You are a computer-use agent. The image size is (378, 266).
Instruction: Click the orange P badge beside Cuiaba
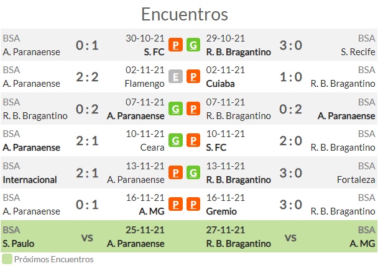tap(193, 76)
